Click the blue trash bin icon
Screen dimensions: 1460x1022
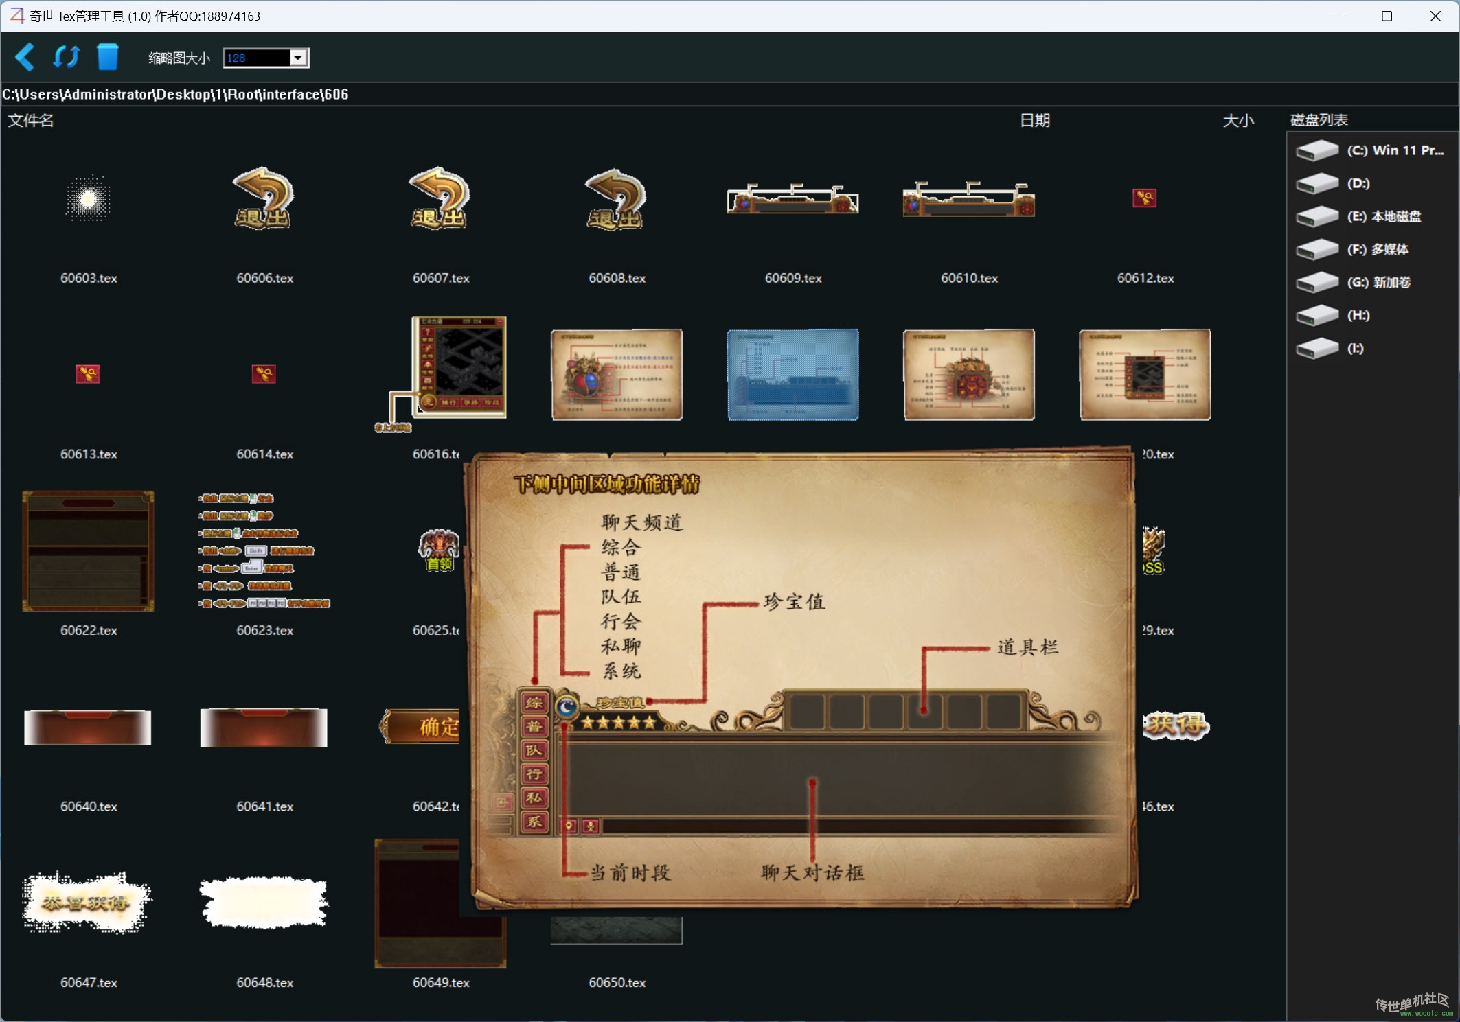[108, 57]
